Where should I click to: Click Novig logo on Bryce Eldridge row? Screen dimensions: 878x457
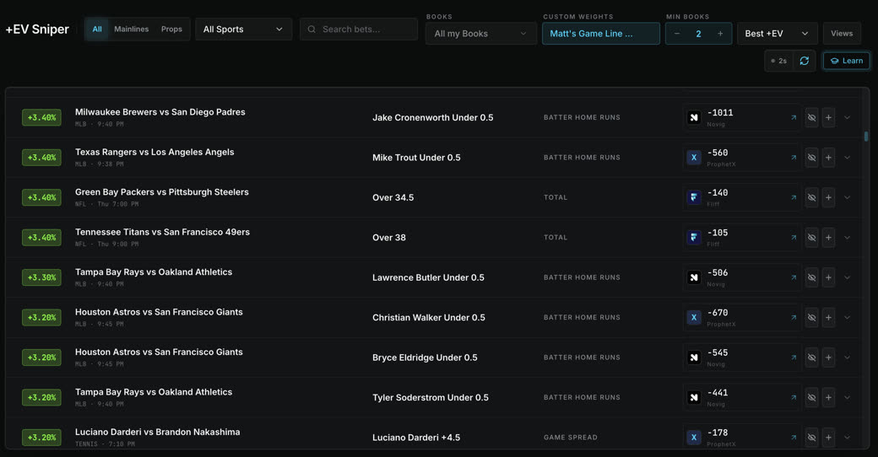point(694,358)
